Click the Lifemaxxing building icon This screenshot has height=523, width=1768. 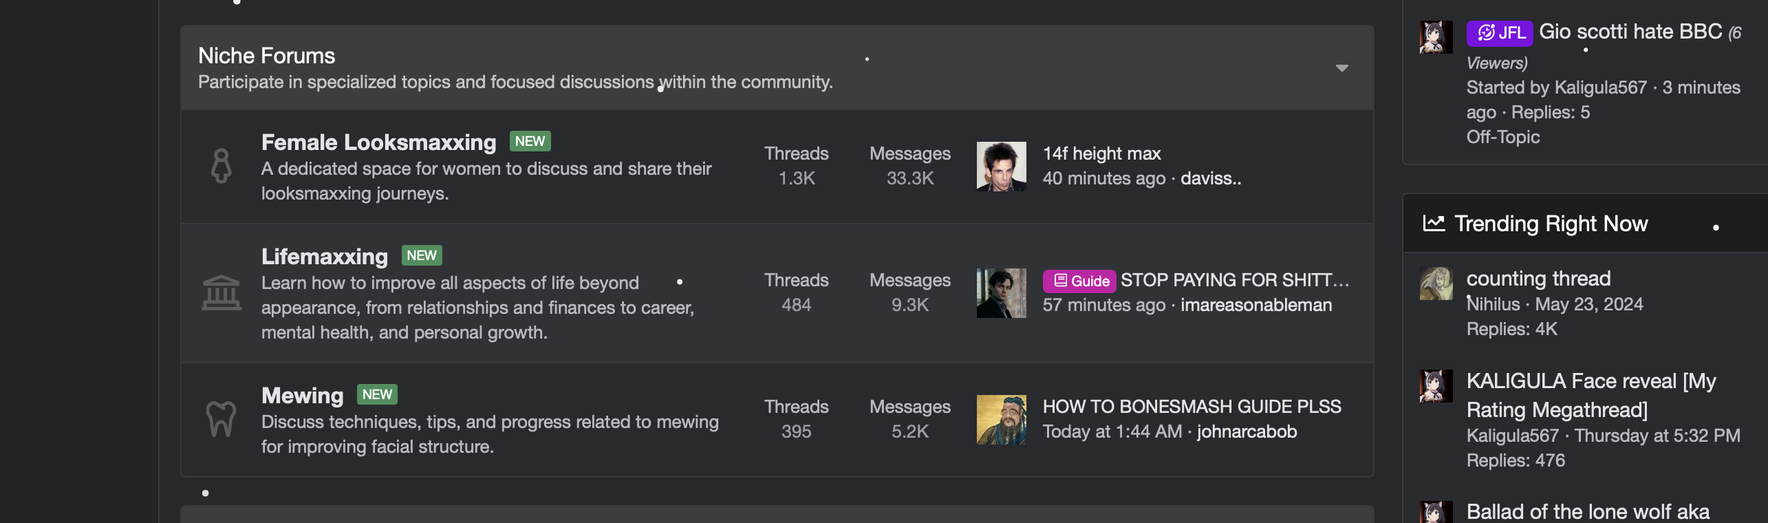pyautogui.click(x=221, y=293)
